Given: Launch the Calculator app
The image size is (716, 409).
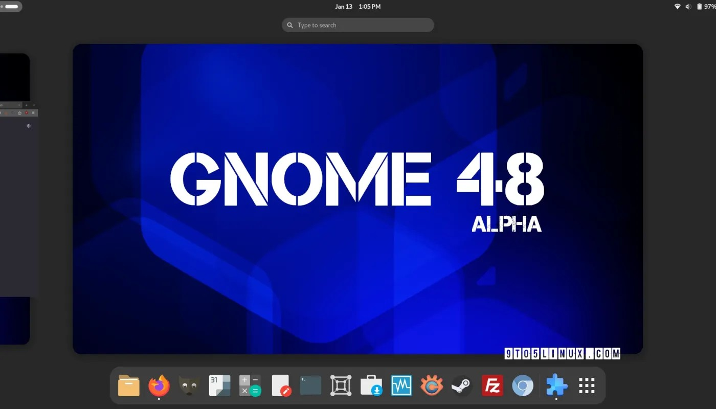Looking at the screenshot, I should pyautogui.click(x=250, y=385).
